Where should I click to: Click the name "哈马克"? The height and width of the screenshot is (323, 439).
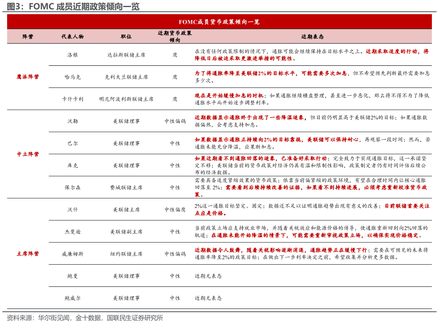[x=72, y=77]
